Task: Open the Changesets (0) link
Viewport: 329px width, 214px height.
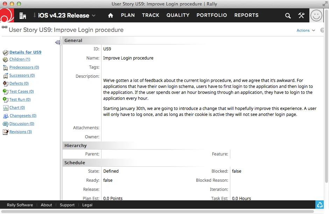Action: (x=23, y=116)
